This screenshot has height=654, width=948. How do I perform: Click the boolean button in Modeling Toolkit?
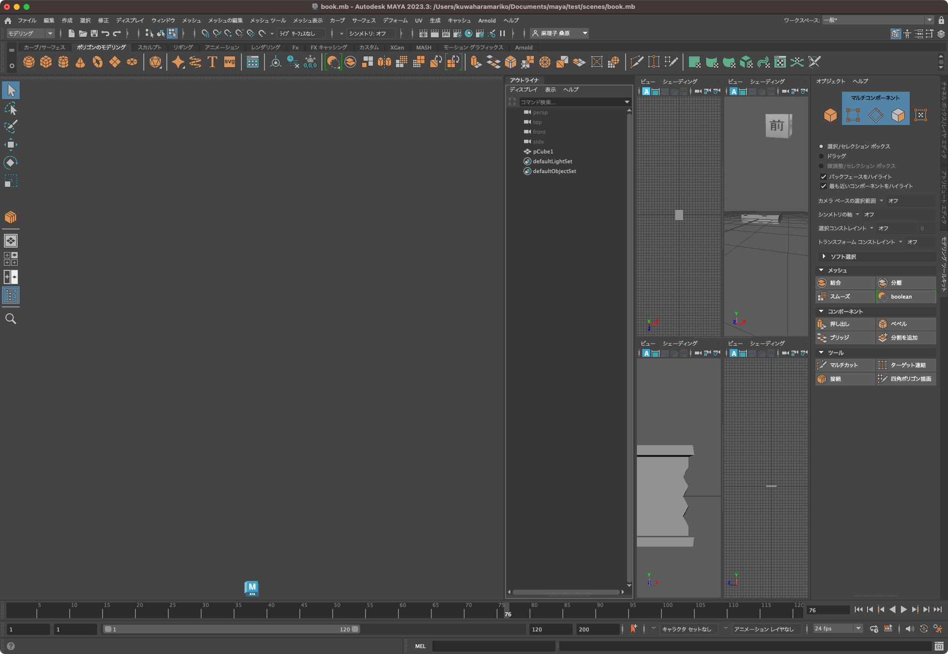click(x=906, y=297)
